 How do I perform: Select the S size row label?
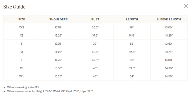coord(21,44)
